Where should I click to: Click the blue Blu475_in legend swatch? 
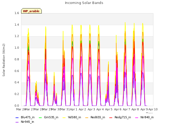(x=17, y=117)
